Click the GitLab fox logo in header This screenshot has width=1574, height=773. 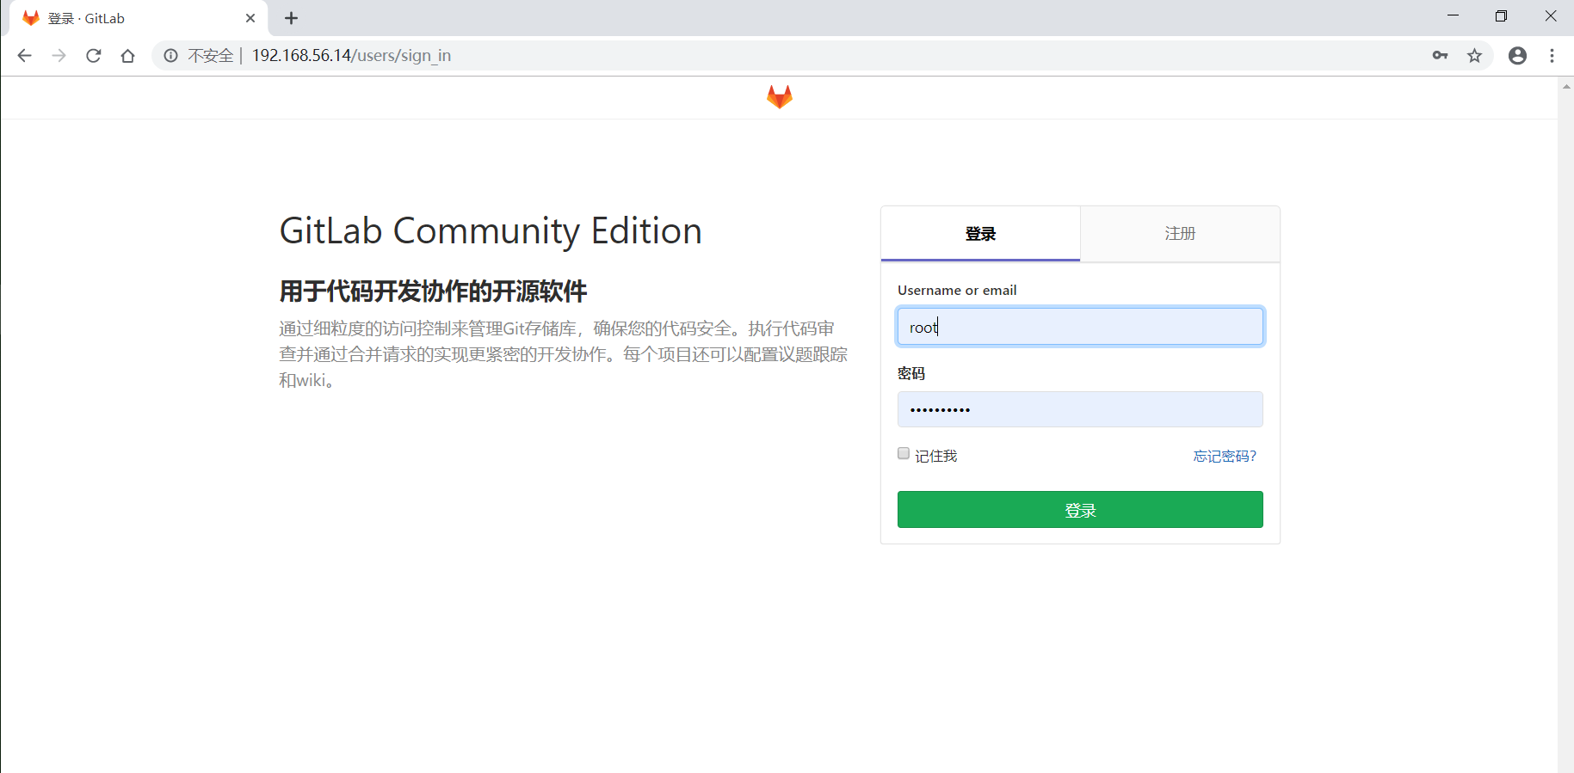(x=780, y=97)
